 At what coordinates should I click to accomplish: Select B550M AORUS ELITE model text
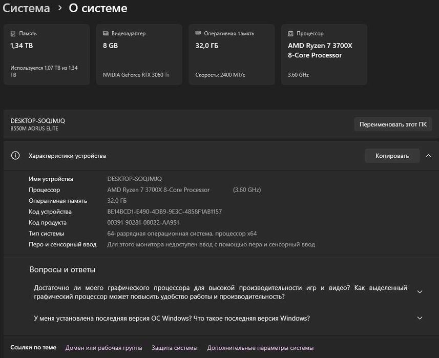click(x=34, y=129)
